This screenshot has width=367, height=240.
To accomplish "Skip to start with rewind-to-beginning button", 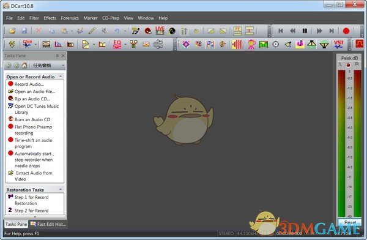I will (281, 31).
